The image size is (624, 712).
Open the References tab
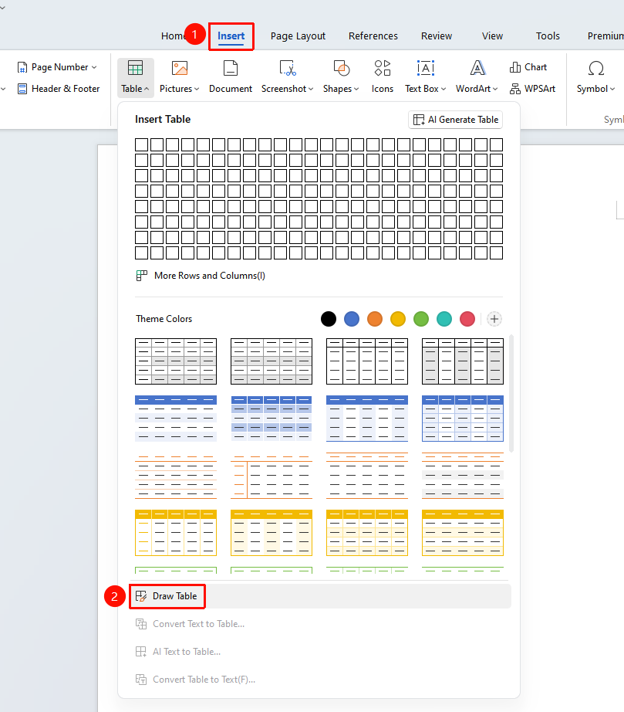pyautogui.click(x=373, y=36)
